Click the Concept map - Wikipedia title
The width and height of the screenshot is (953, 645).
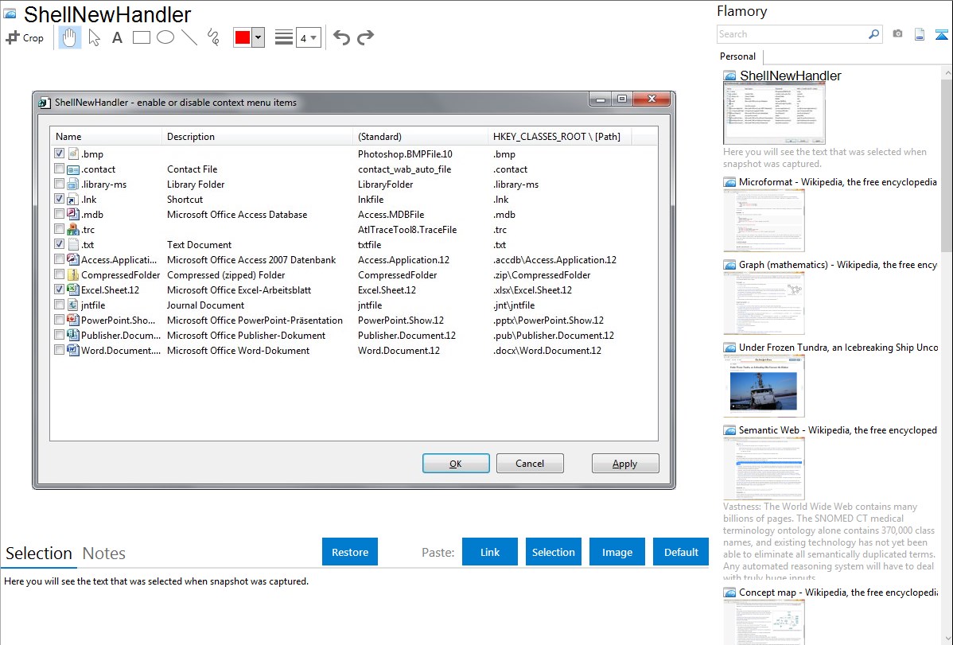pos(838,592)
